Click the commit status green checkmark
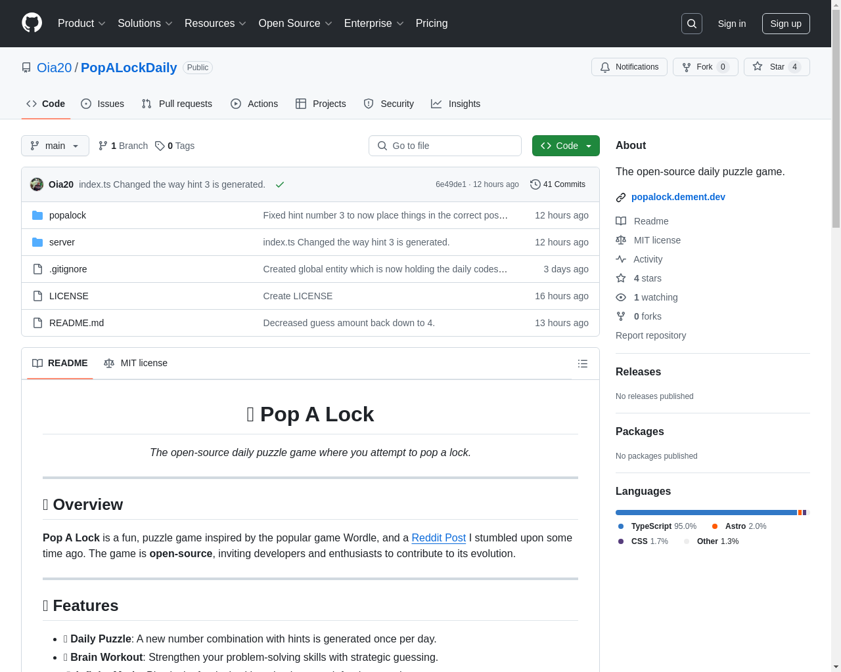Image resolution: width=841 pixels, height=672 pixels. [x=280, y=184]
